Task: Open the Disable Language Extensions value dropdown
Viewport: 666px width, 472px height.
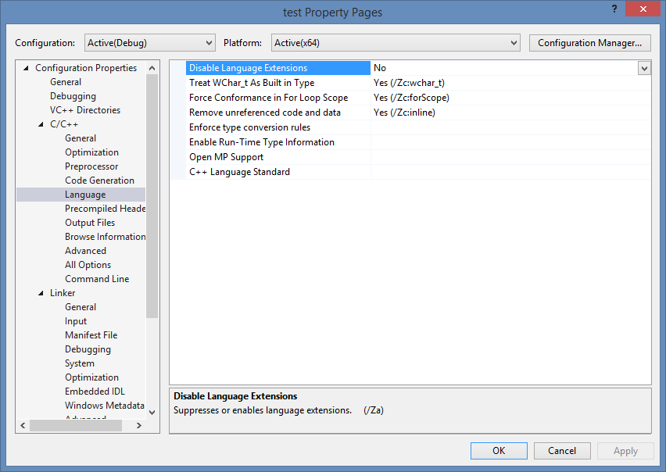Action: point(644,68)
